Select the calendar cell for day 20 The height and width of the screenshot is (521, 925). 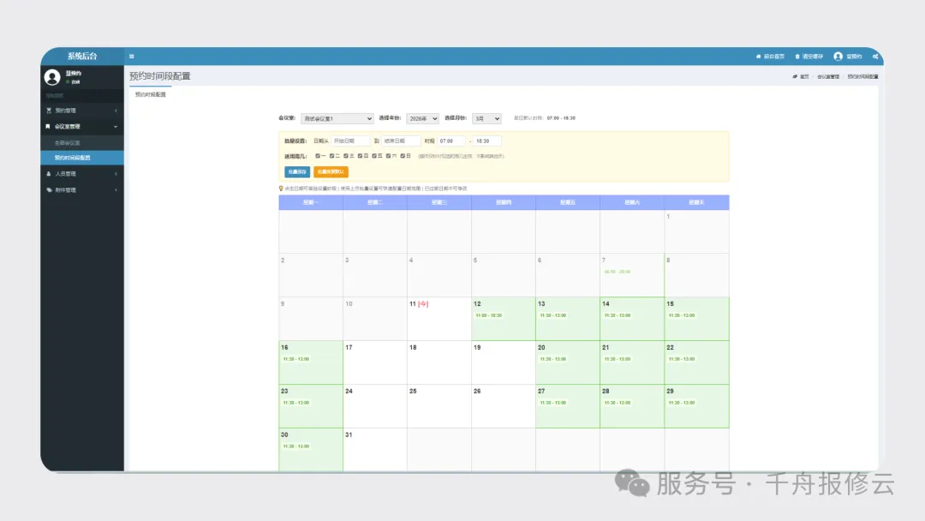[567, 362]
